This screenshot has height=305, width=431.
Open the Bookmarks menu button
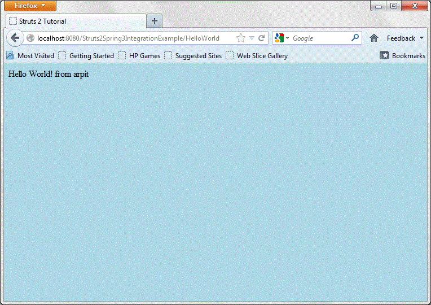tap(402, 55)
